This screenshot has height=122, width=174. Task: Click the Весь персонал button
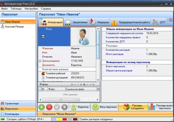point(104,107)
